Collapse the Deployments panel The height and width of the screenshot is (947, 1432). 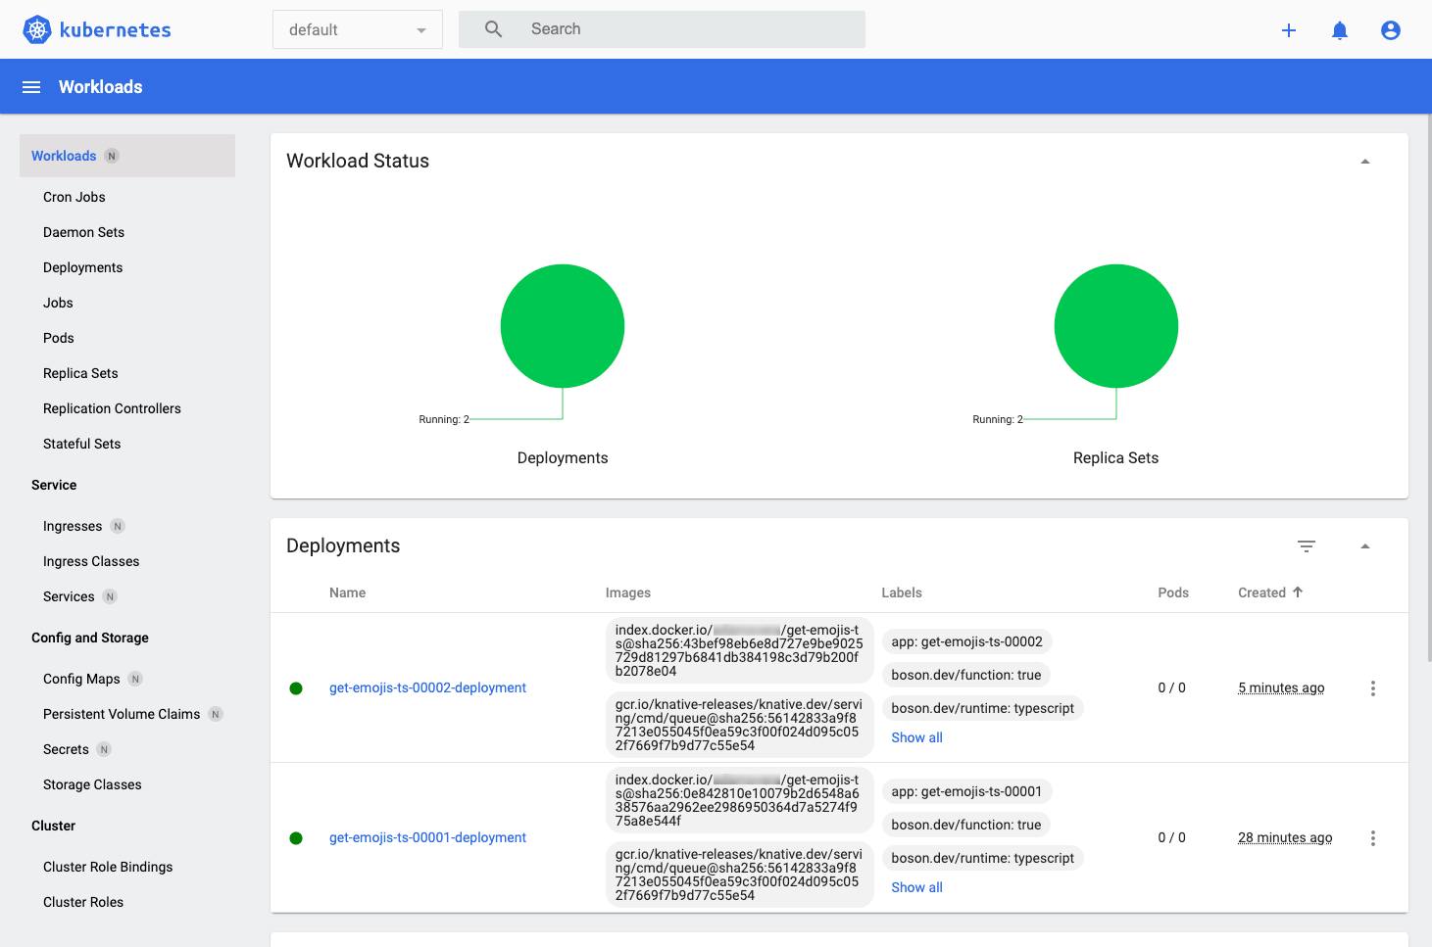coord(1364,545)
